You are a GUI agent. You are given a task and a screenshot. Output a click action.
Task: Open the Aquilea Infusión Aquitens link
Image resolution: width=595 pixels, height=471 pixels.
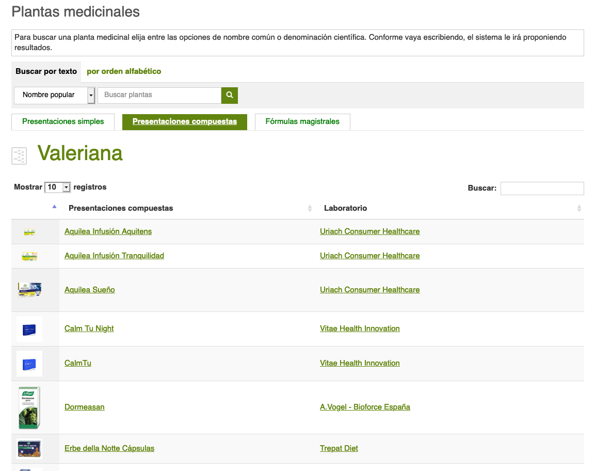pyautogui.click(x=108, y=231)
